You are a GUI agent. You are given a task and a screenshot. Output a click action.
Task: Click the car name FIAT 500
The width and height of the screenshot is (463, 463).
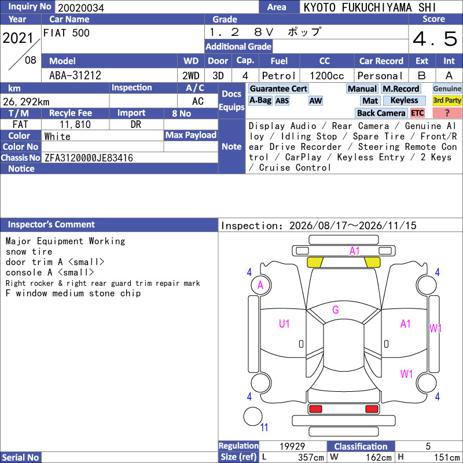(66, 33)
